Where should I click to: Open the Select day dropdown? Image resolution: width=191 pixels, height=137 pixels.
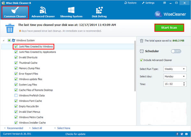pos(175,76)
